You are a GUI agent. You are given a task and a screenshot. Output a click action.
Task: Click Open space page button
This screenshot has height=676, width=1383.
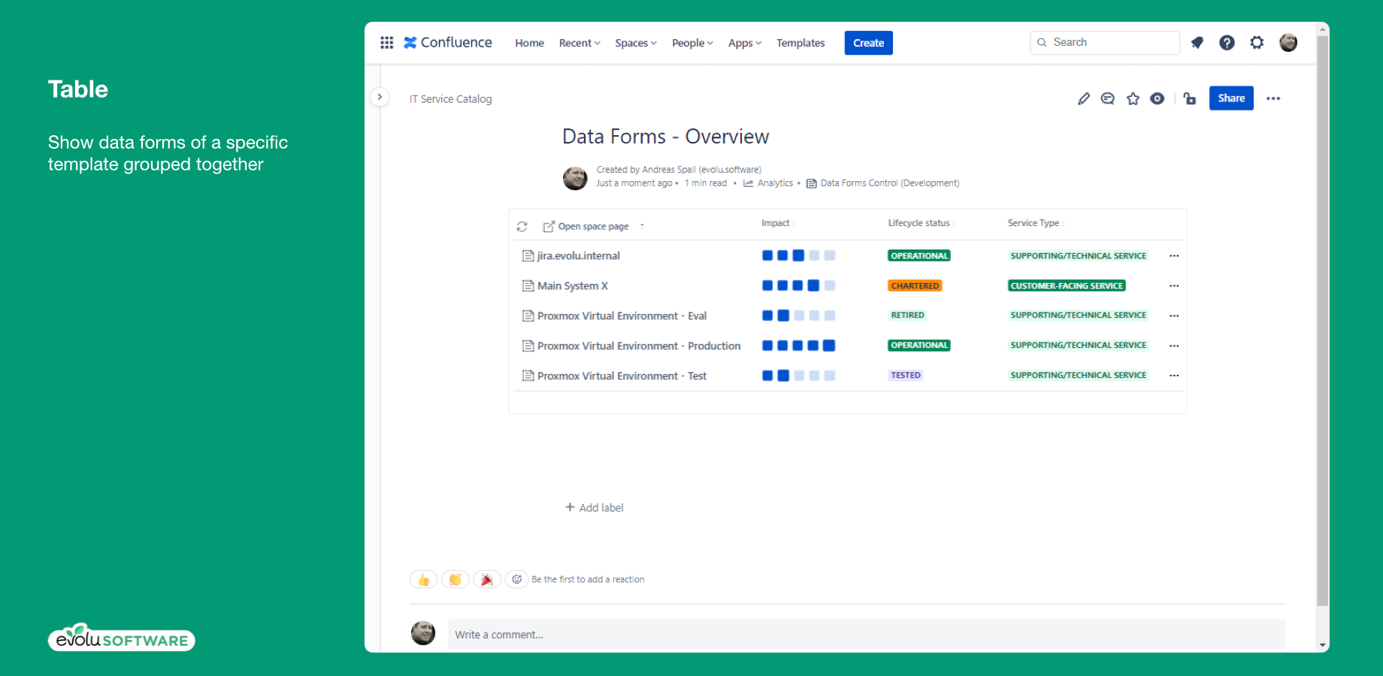pos(586,226)
